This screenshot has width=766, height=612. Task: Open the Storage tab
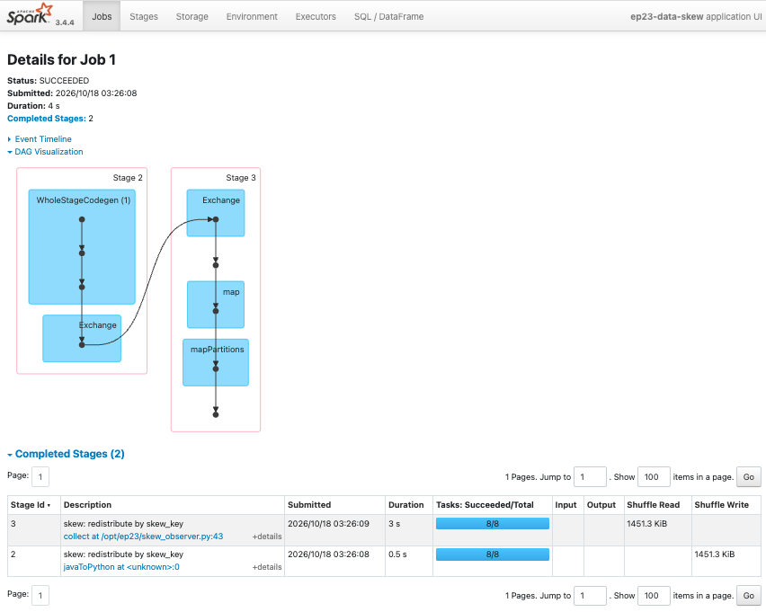[192, 16]
